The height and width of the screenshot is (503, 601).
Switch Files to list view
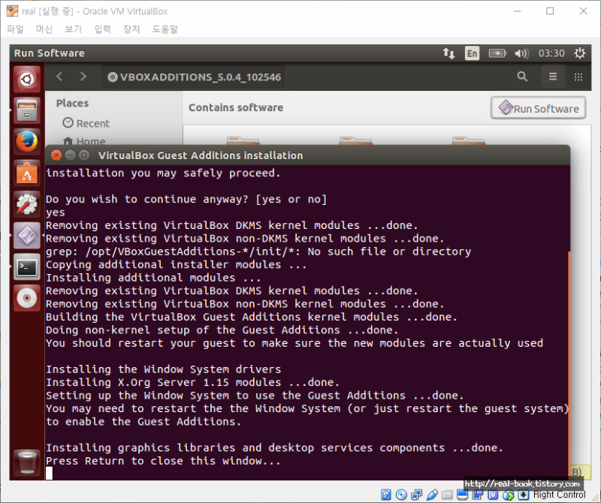coord(553,77)
